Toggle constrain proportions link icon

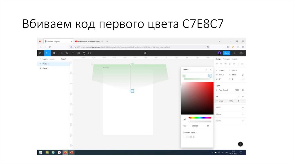243,75
